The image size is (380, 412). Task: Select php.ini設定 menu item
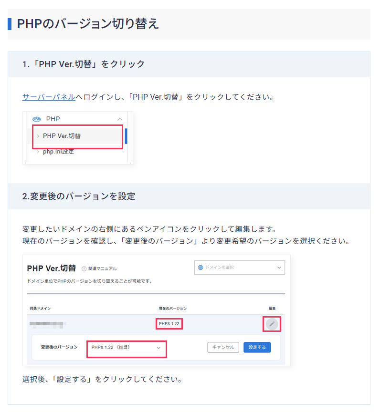[x=59, y=152]
